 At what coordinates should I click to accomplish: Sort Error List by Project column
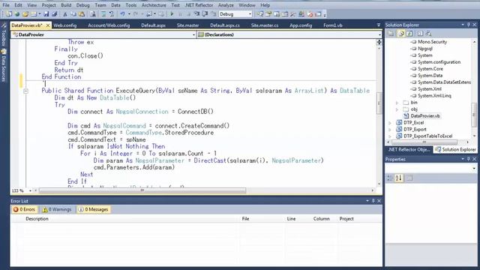346,219
